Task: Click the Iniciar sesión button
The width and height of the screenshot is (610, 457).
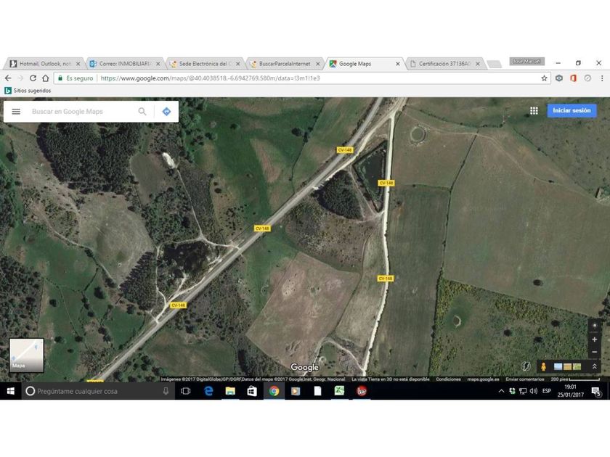Action: pyautogui.click(x=572, y=110)
